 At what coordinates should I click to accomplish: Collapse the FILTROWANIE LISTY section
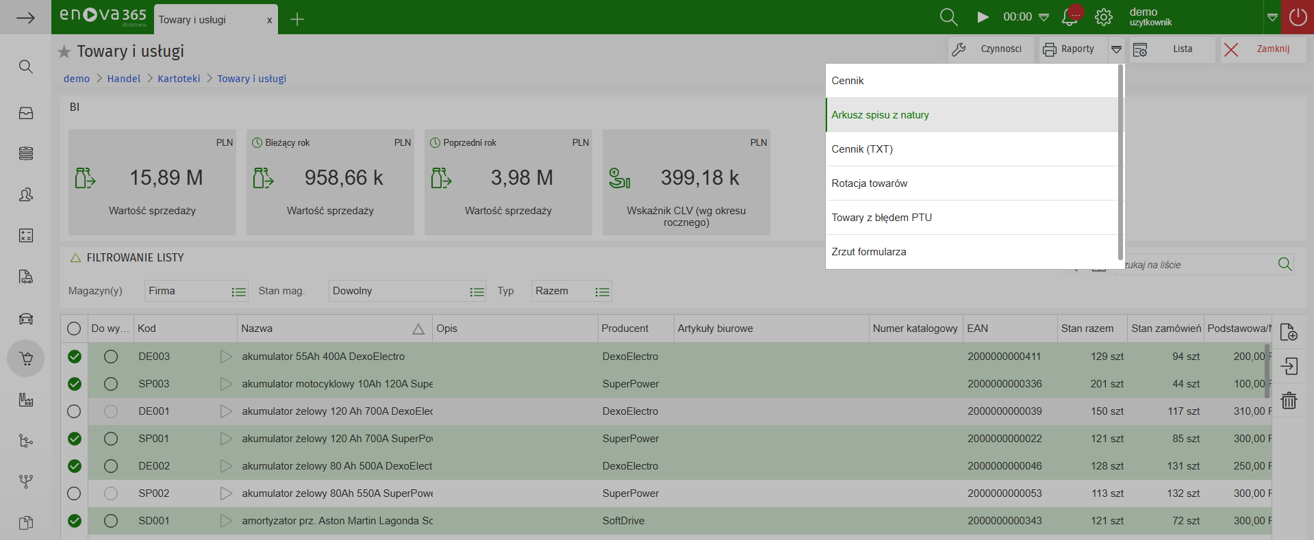[76, 258]
